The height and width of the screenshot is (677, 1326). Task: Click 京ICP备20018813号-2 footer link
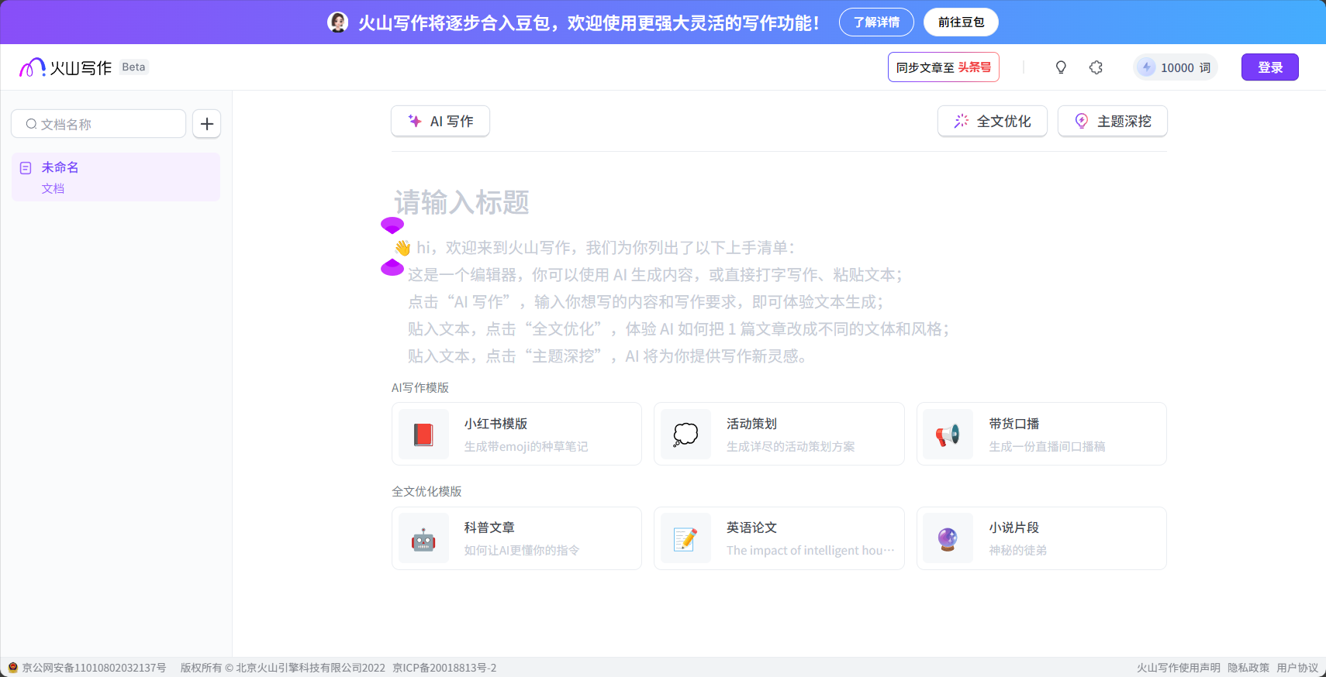(444, 668)
